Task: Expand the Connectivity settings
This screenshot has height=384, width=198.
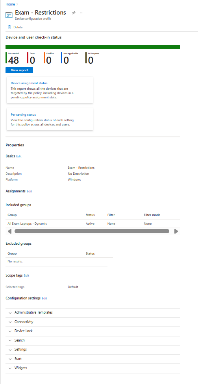Action: [93, 322]
